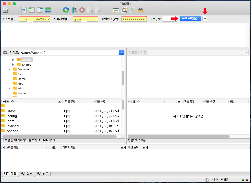The image size is (251, 183).
Task: Click the local file list horizontal scrollbar
Action: (x=59, y=136)
